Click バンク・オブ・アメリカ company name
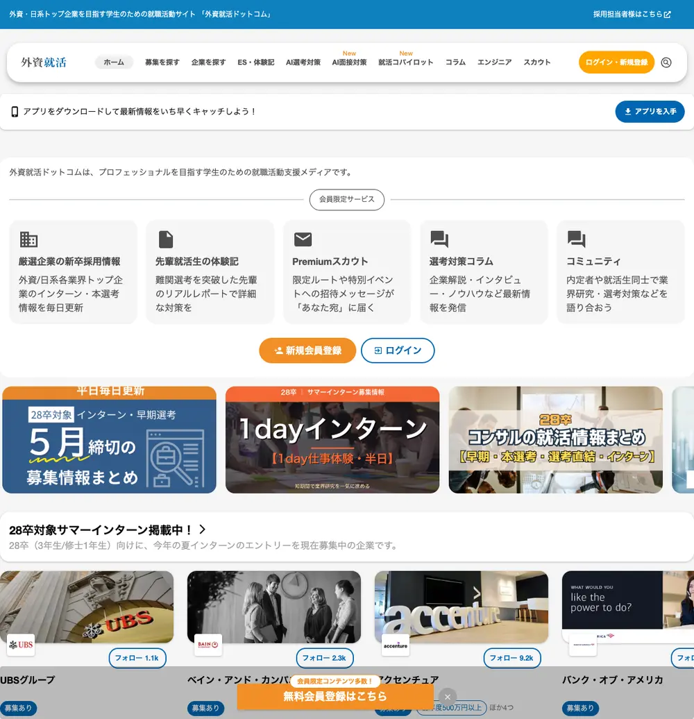The image size is (694, 719). pos(612,679)
